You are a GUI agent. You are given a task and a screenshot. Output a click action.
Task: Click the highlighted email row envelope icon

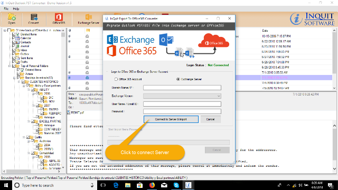(x=87, y=78)
